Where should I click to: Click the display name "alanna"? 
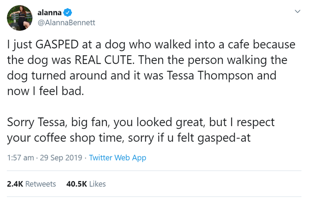[x=49, y=12]
